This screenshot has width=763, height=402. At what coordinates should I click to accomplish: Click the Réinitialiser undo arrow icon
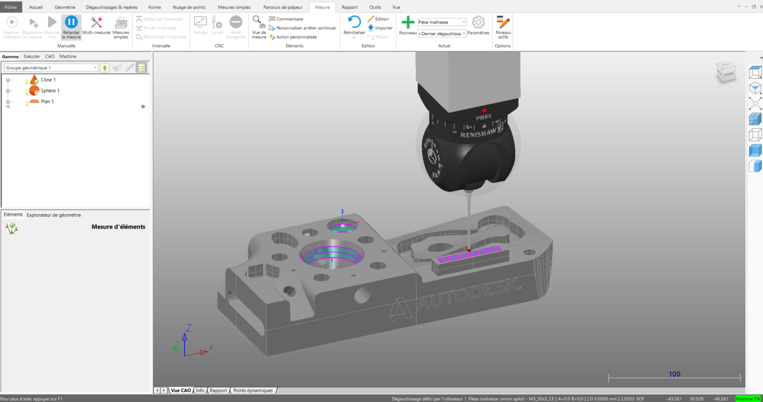[x=354, y=22]
